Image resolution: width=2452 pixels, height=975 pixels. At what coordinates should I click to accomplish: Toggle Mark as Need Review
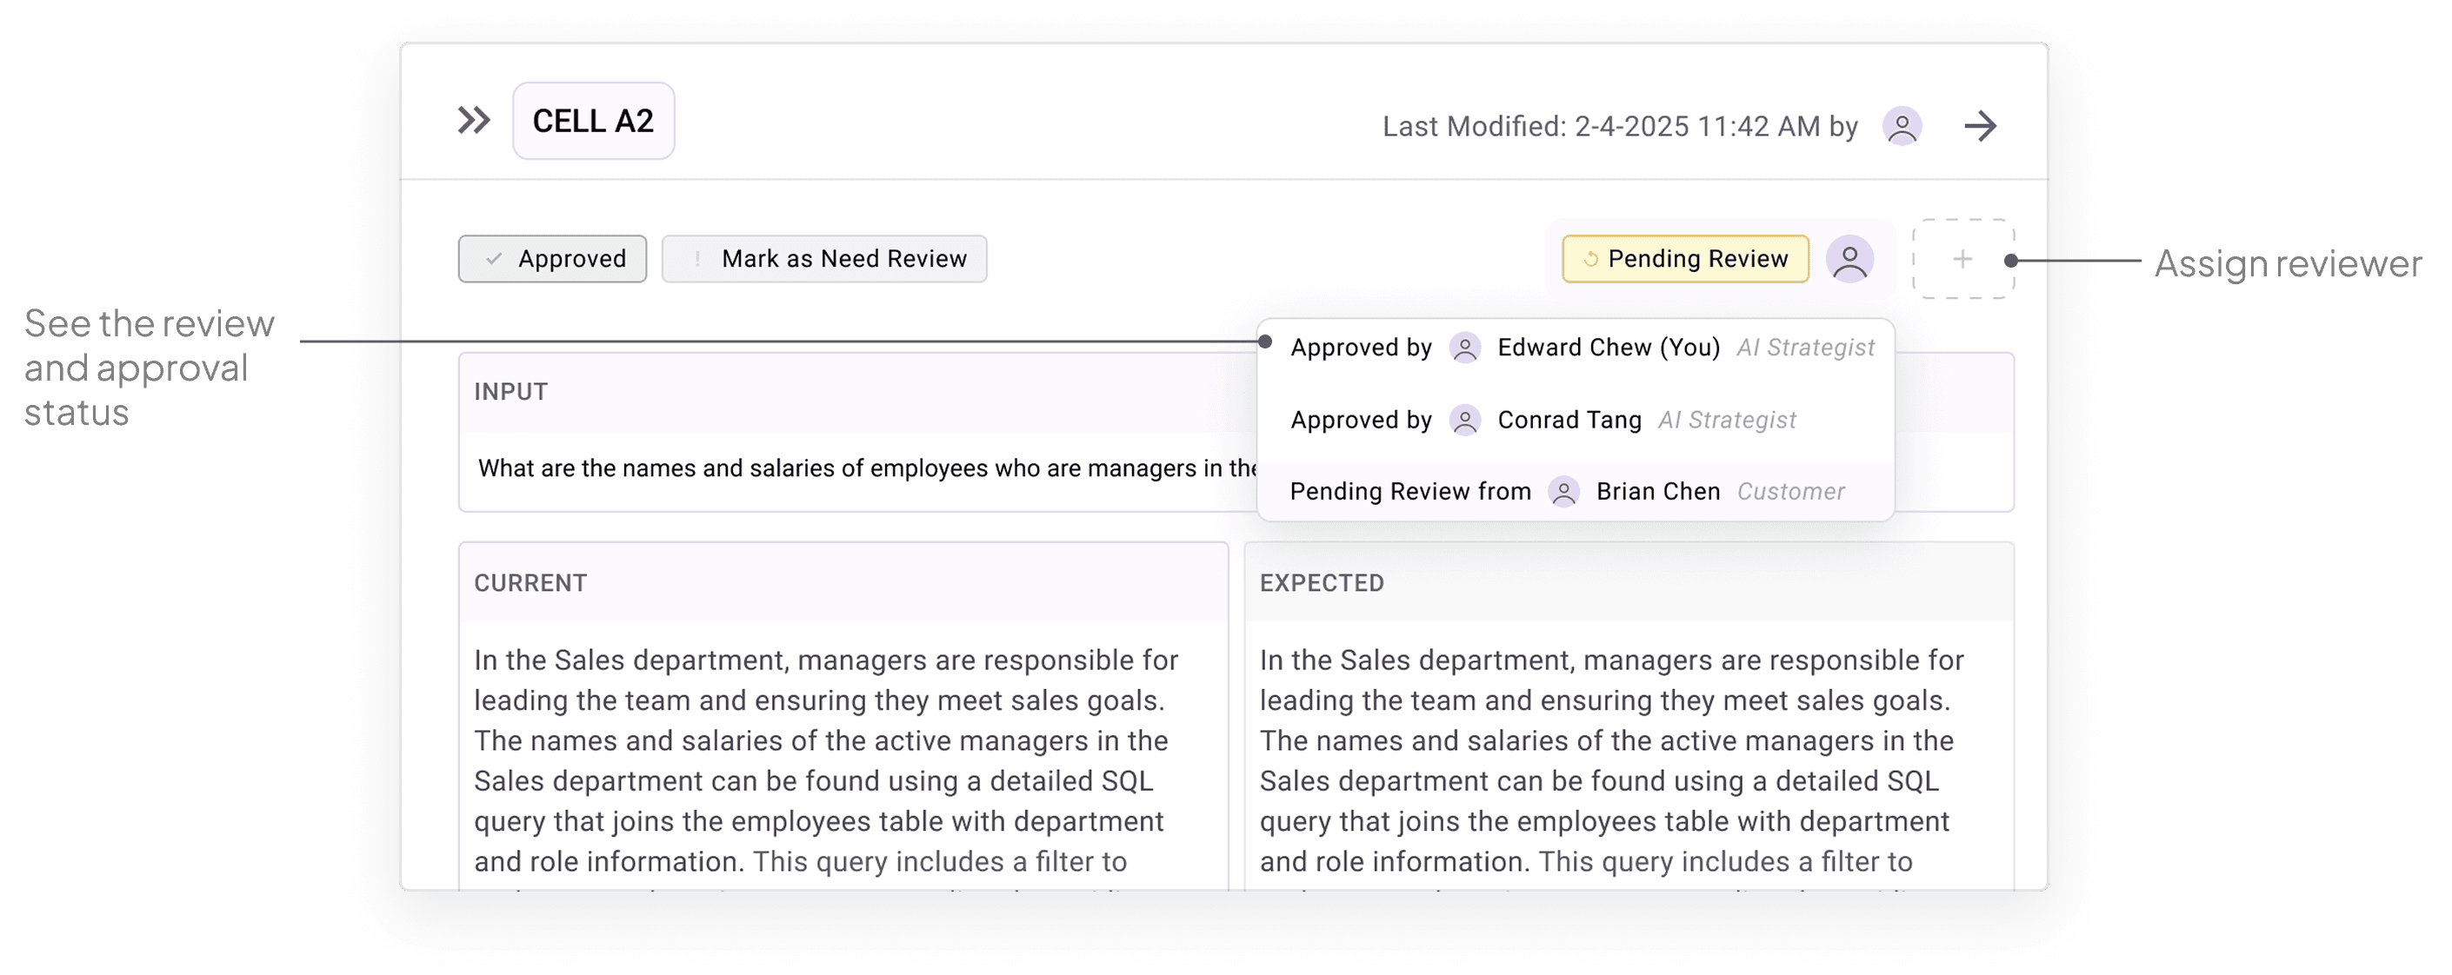(x=824, y=259)
